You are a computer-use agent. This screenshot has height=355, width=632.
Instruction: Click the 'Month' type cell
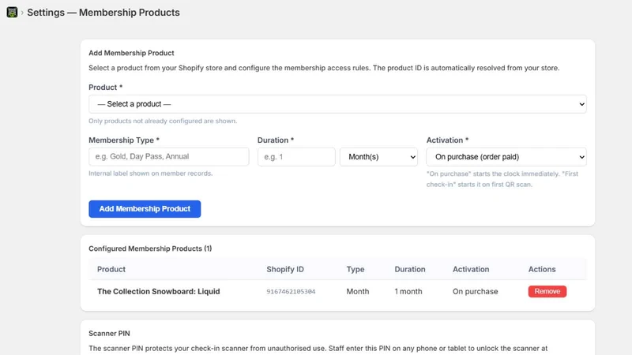tap(358, 291)
